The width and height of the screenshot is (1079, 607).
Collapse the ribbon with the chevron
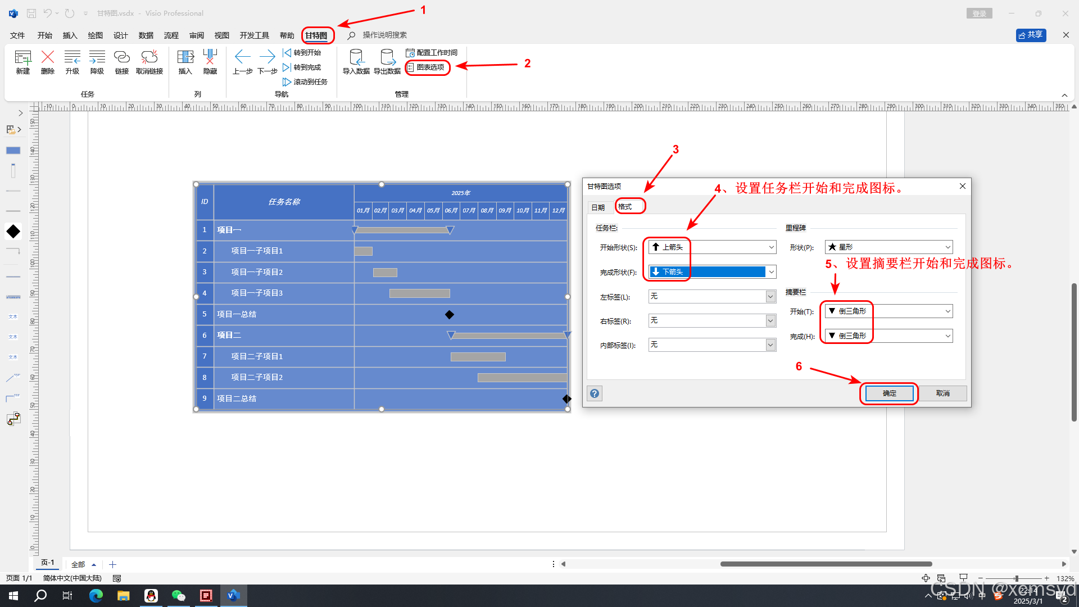[1064, 95]
